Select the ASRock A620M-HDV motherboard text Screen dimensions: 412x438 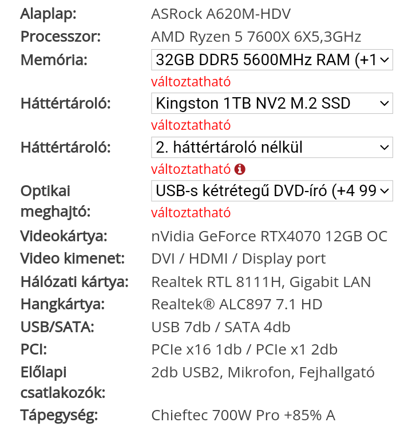pos(221,14)
